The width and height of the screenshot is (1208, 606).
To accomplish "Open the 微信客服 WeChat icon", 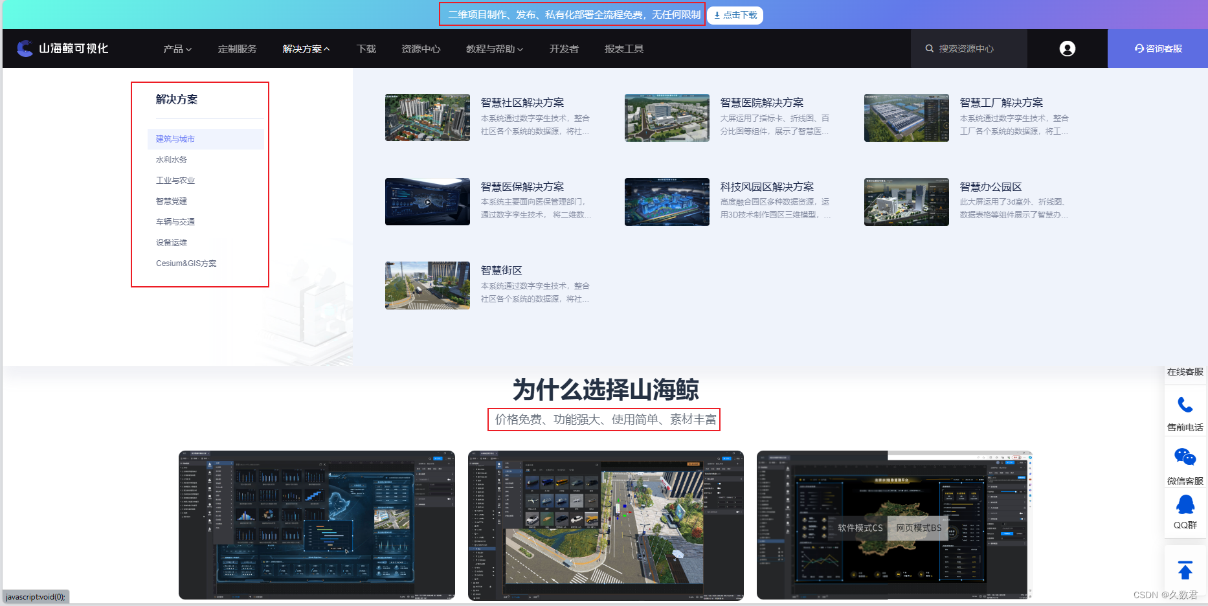I will [x=1185, y=457].
